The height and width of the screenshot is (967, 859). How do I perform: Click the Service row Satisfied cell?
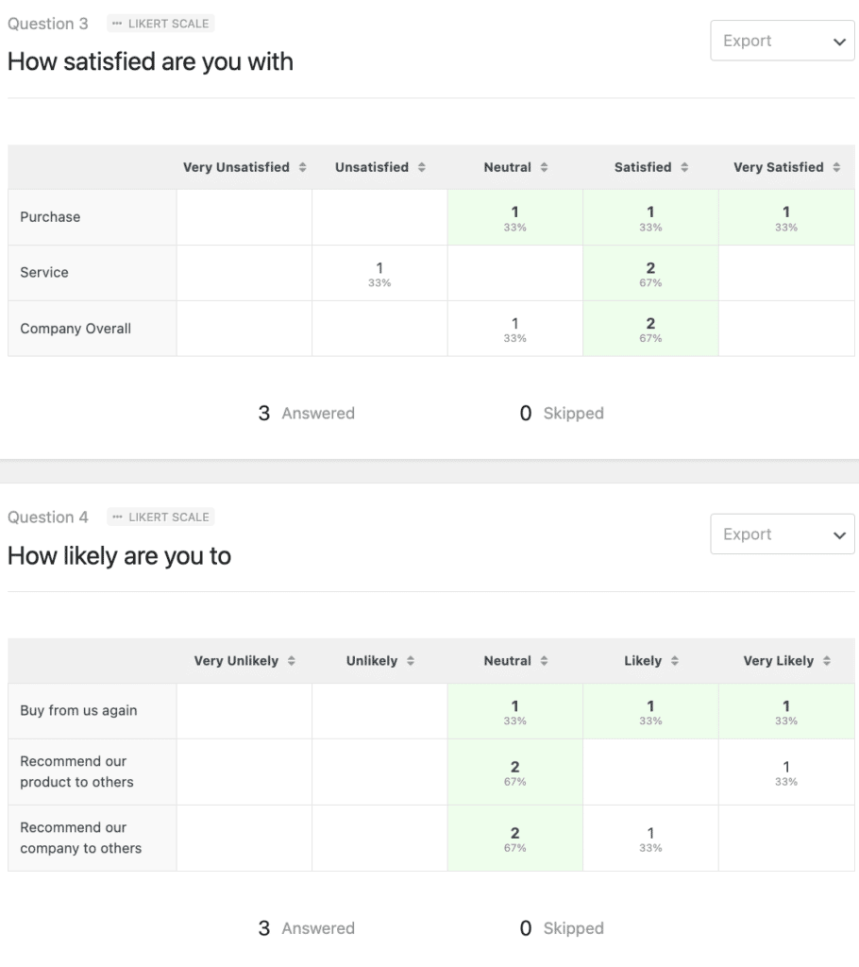[x=650, y=272]
